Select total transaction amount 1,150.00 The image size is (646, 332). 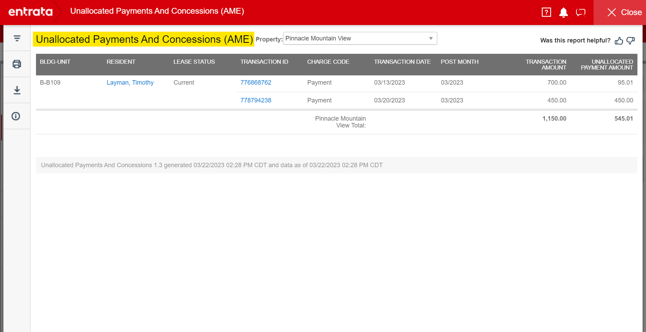click(x=554, y=119)
